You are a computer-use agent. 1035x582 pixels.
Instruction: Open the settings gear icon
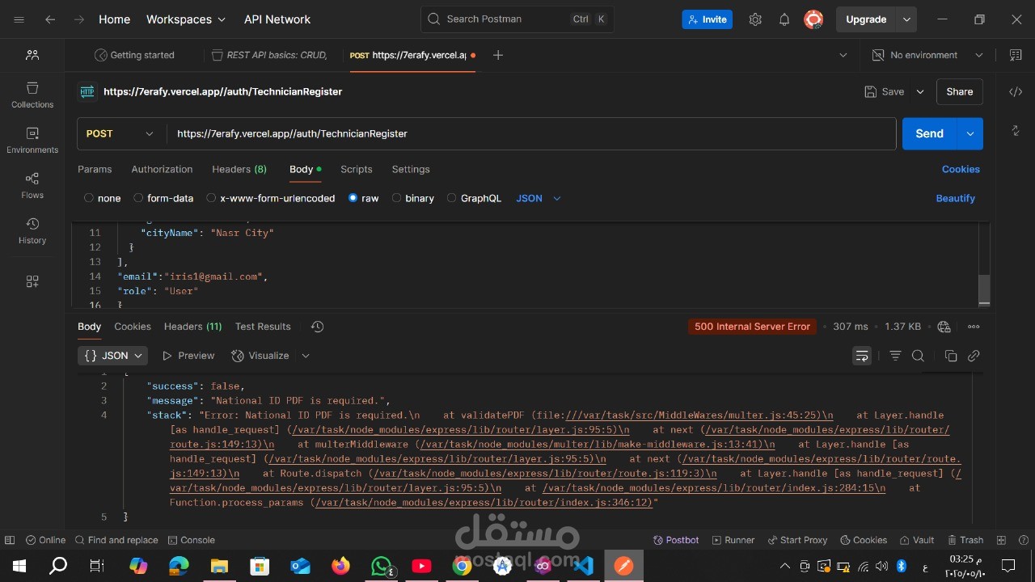pos(755,19)
